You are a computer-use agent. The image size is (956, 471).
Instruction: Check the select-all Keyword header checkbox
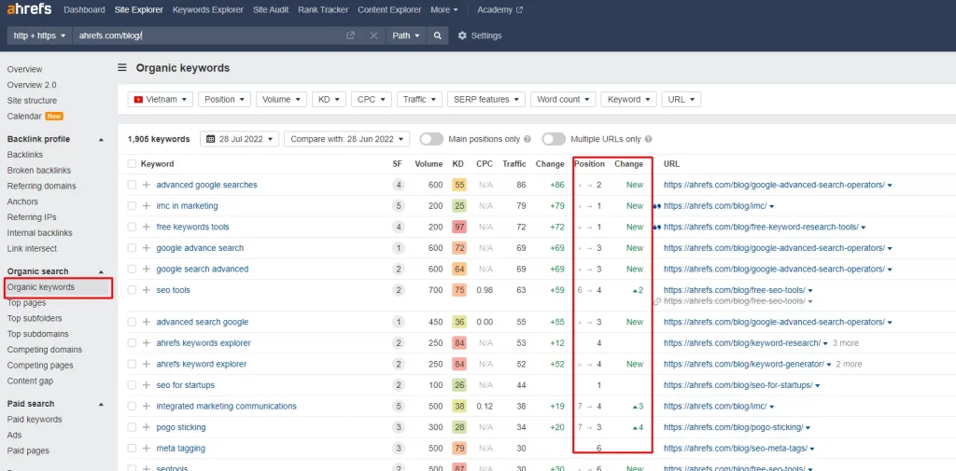[x=133, y=164]
